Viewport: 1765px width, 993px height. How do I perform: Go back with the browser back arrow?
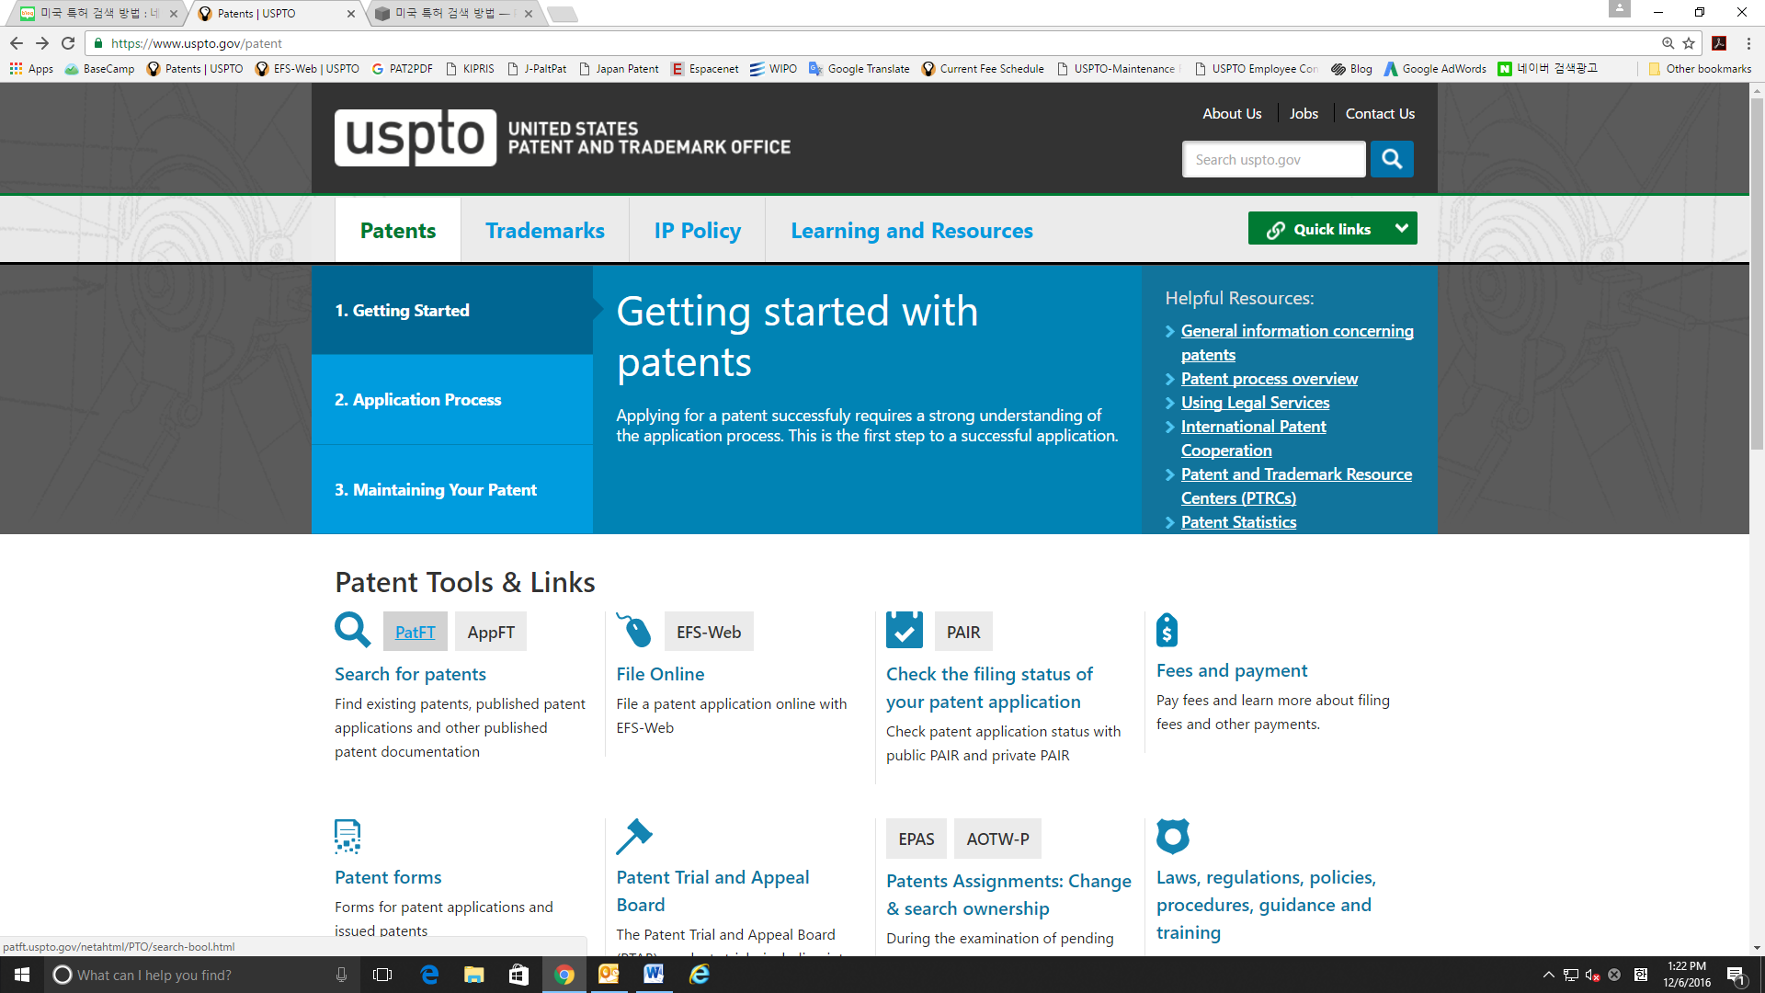17,43
